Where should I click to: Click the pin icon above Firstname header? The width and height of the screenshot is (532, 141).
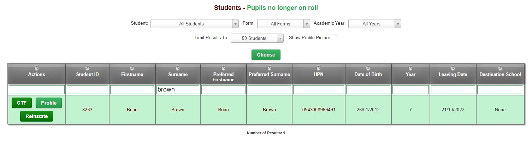[132, 68]
